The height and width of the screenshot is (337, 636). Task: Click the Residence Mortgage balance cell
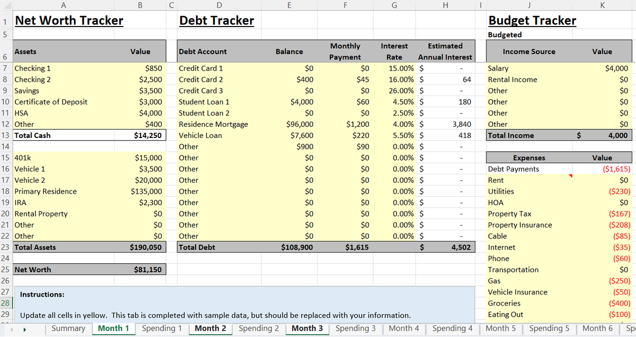[289, 124]
